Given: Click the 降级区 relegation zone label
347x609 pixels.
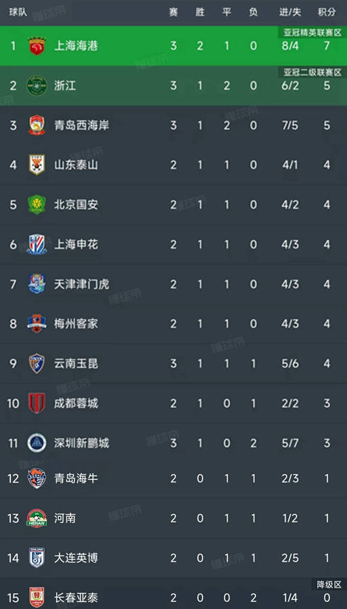Looking at the screenshot, I should tap(329, 585).
